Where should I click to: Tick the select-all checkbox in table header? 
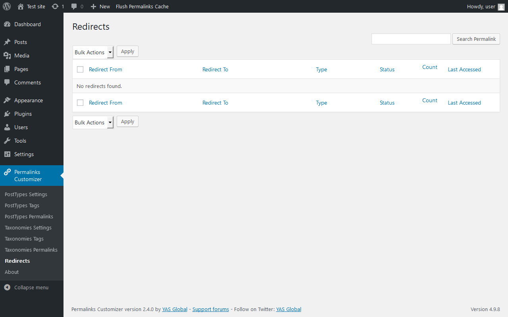click(x=80, y=69)
